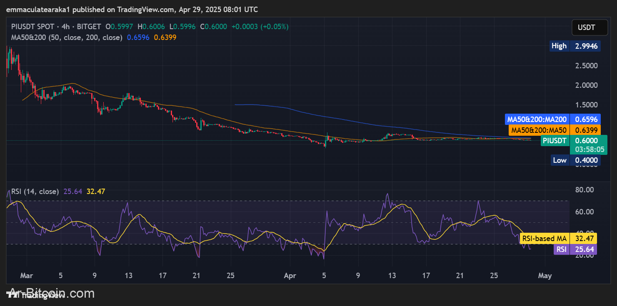
Task: Click the orange 0.6399 MA value in legend
Action: [x=165, y=37]
